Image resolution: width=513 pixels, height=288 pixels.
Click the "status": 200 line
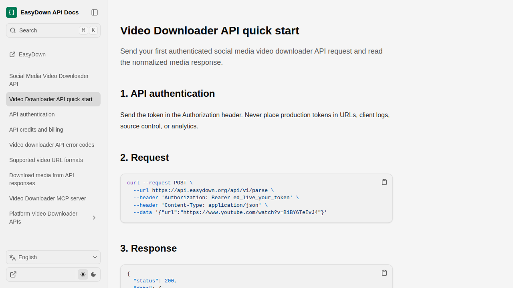tap(155, 281)
